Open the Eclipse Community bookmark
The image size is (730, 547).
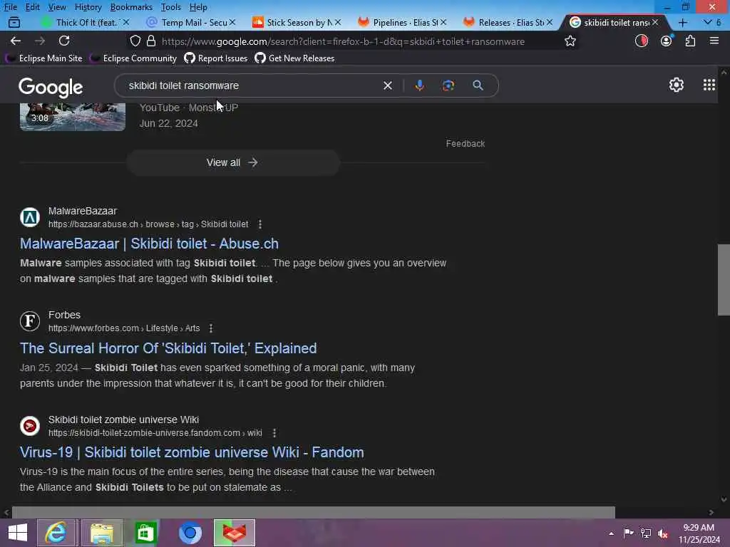(134, 58)
